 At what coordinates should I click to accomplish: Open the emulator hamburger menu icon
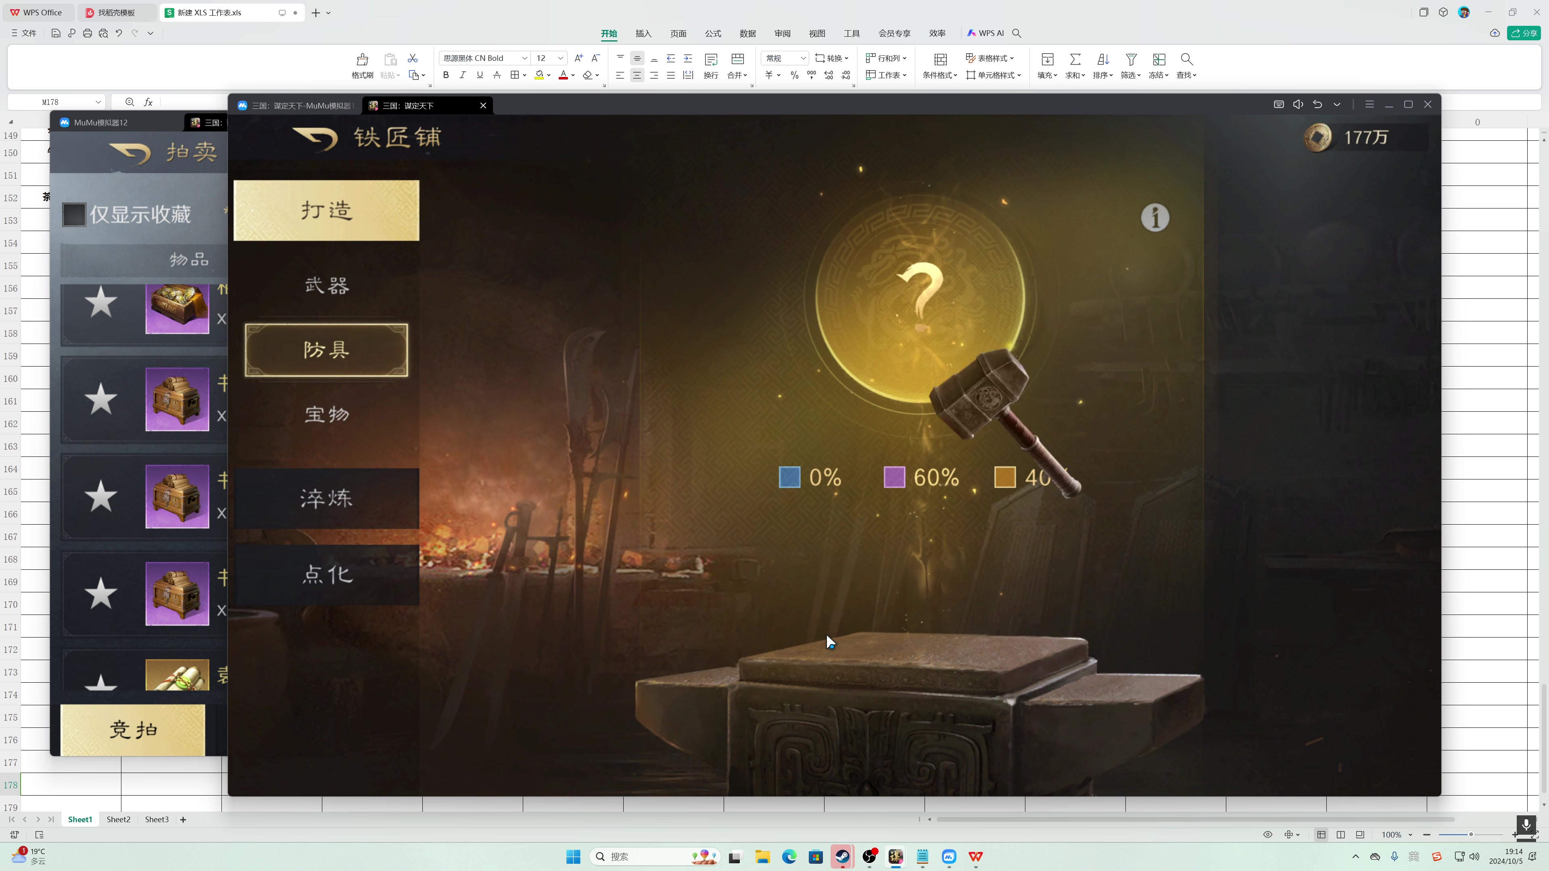[x=1369, y=104]
